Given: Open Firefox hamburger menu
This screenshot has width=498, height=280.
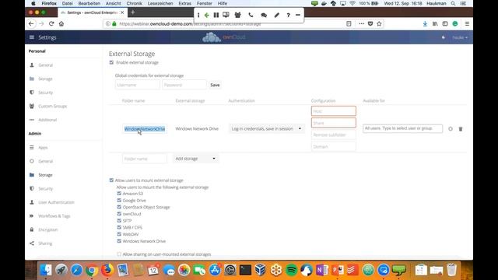Looking at the screenshot, I should point(467,24).
